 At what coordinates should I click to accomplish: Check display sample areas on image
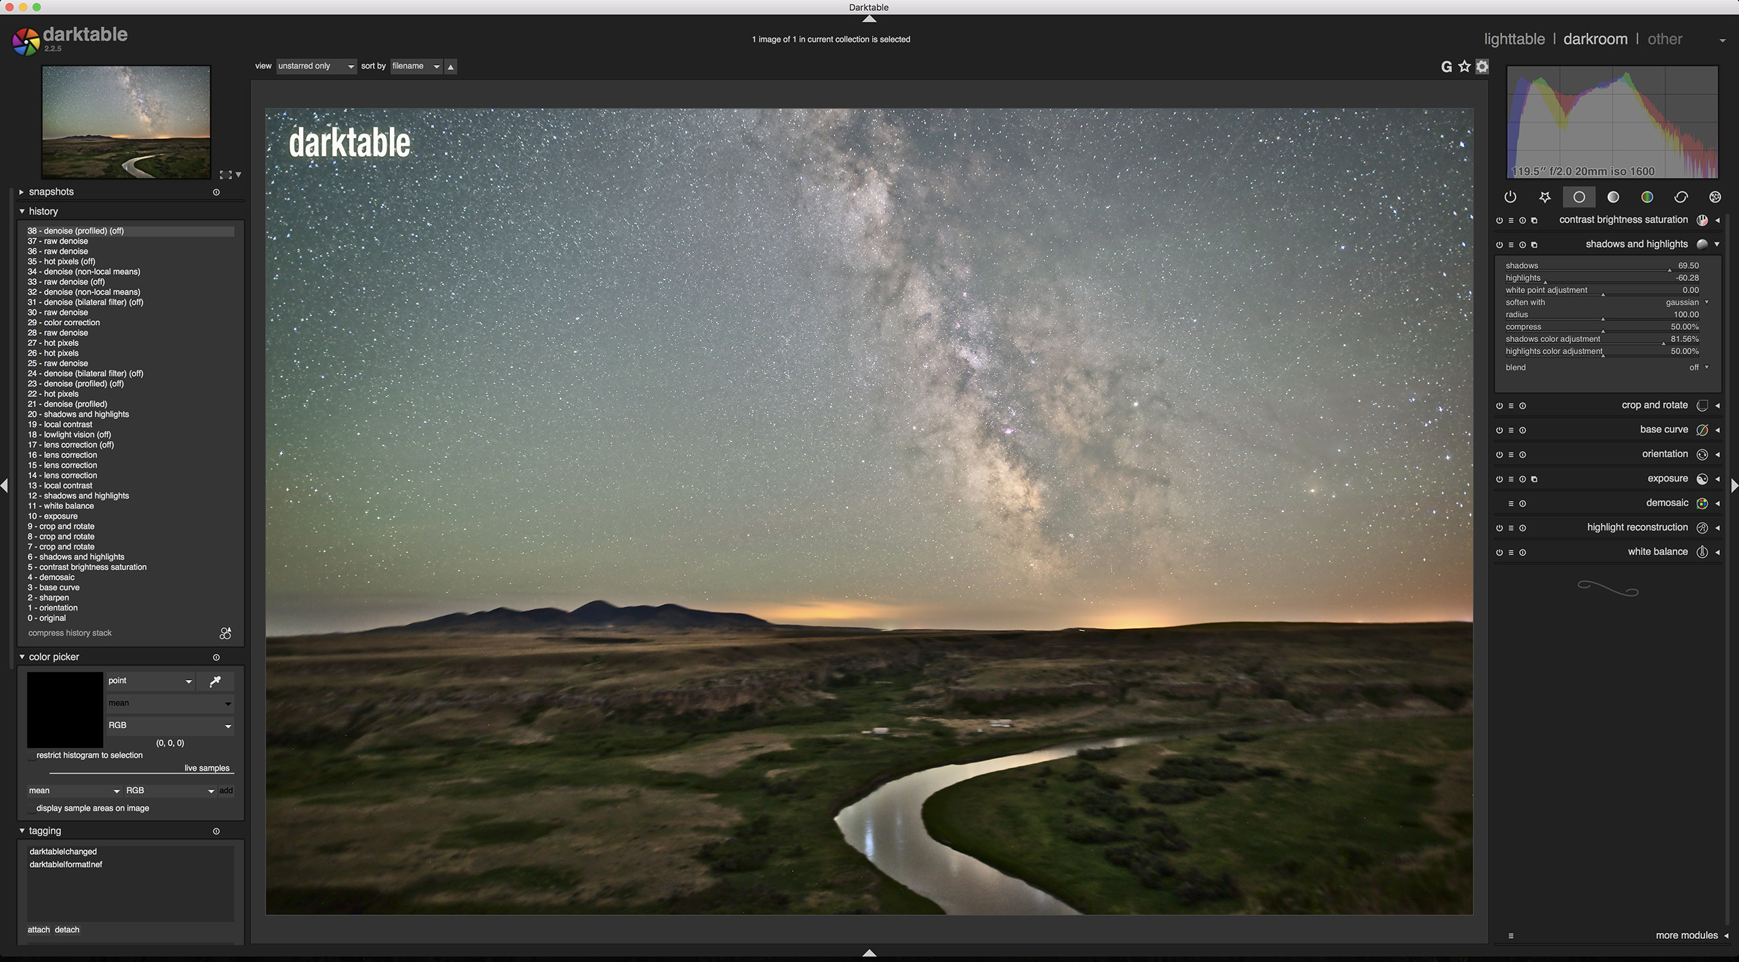pos(31,809)
